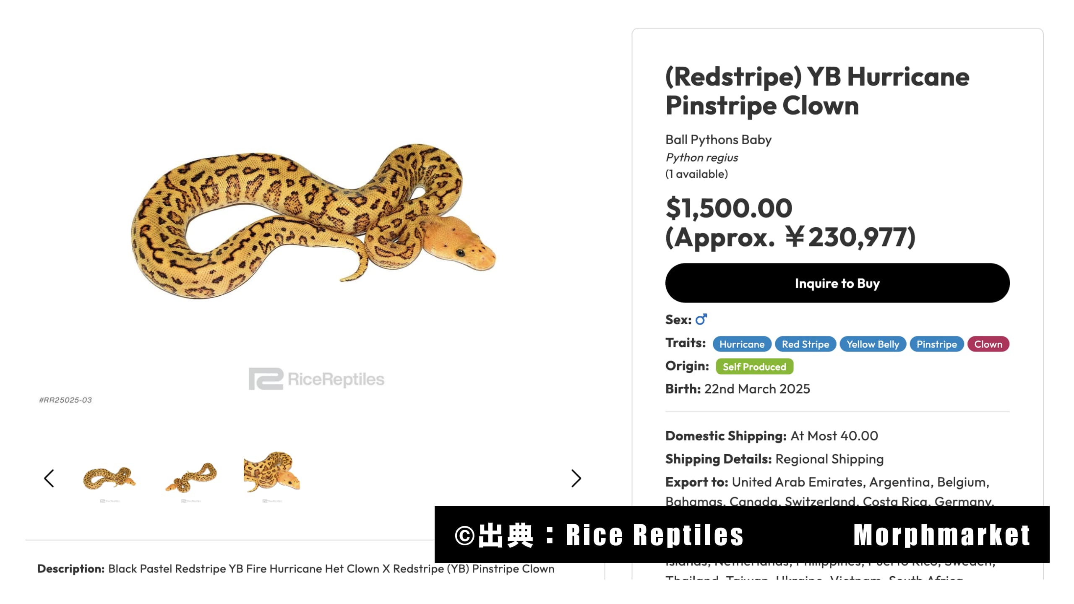Select the second snake thumbnail
This screenshot has width=1074, height=604.
[x=191, y=478]
